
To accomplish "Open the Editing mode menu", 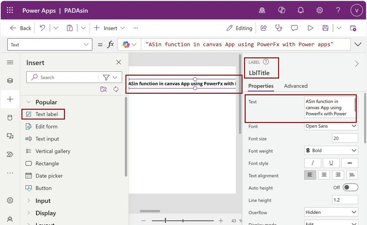I will [239, 28].
